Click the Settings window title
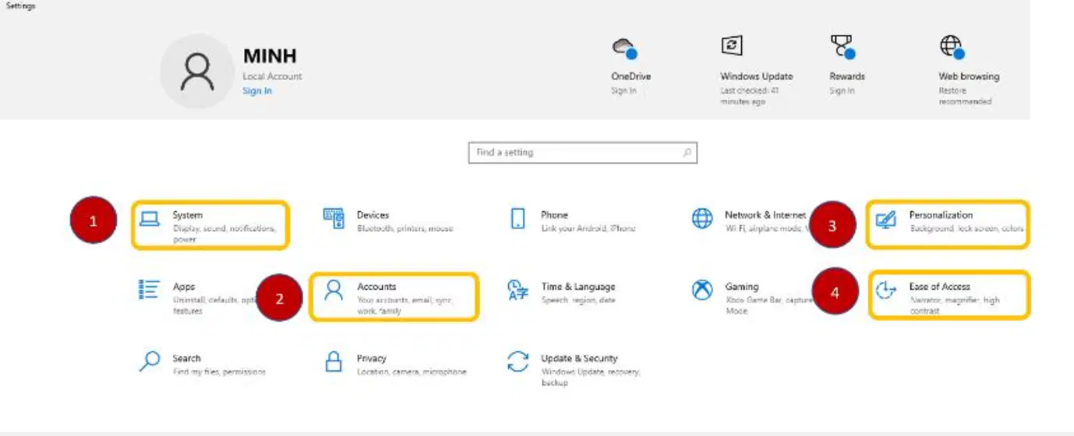 (21, 5)
